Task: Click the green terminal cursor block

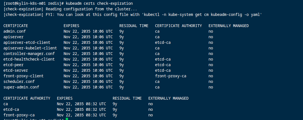Action: point(67,119)
